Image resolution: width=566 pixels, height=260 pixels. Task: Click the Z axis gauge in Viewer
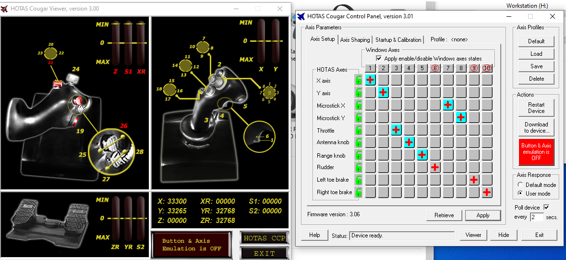[x=116, y=43]
